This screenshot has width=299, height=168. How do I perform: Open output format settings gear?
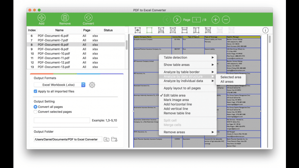[x=92, y=85]
